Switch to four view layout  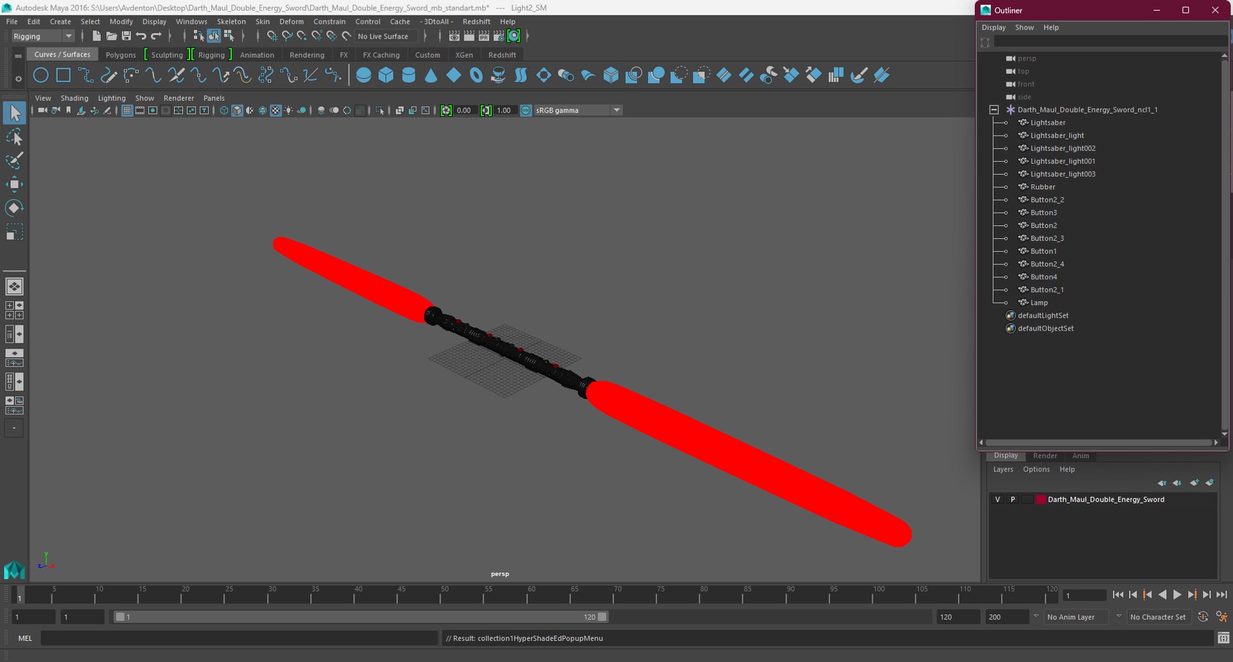14,310
